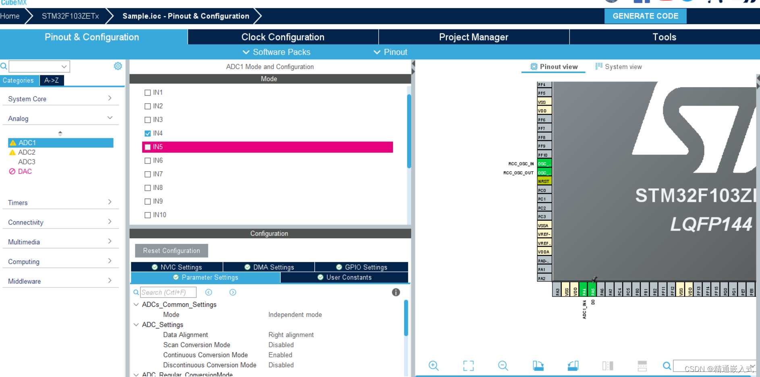Tick the IN9 channel checkbox
Image resolution: width=760 pixels, height=377 pixels.
147,202
